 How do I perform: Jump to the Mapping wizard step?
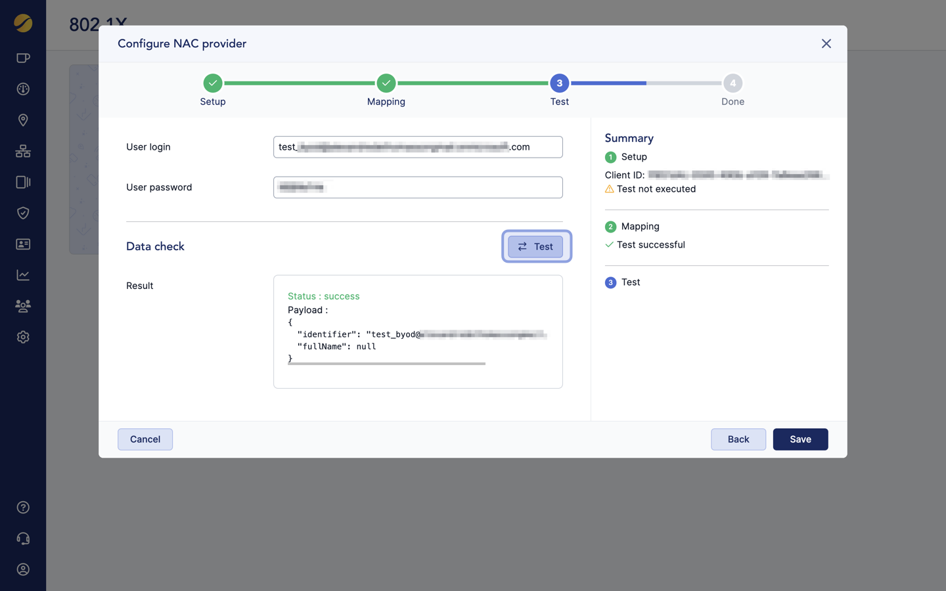click(x=386, y=83)
